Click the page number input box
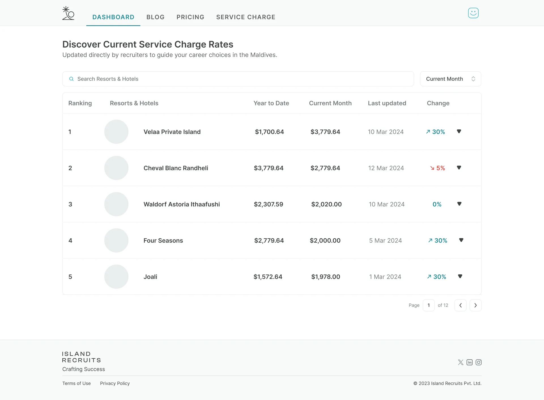 pos(429,305)
